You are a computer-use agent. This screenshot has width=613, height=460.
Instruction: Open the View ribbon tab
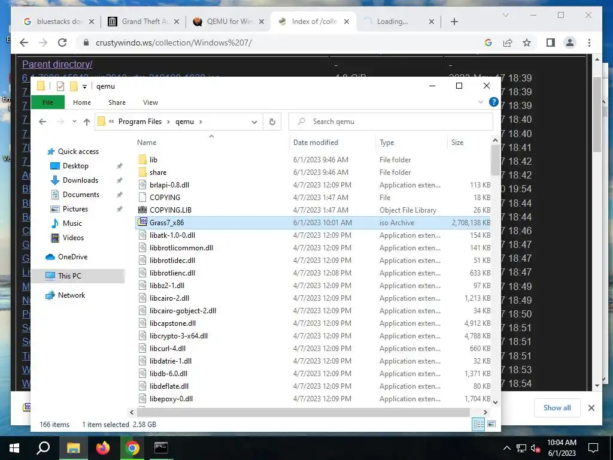click(x=150, y=102)
